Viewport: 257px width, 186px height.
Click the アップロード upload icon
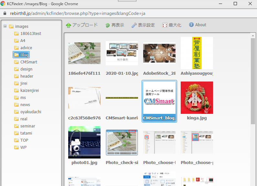pos(69,25)
